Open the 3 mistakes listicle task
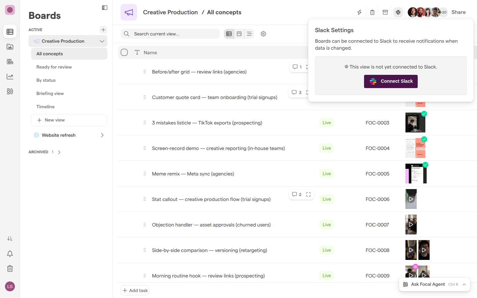477x298 pixels. point(207,123)
